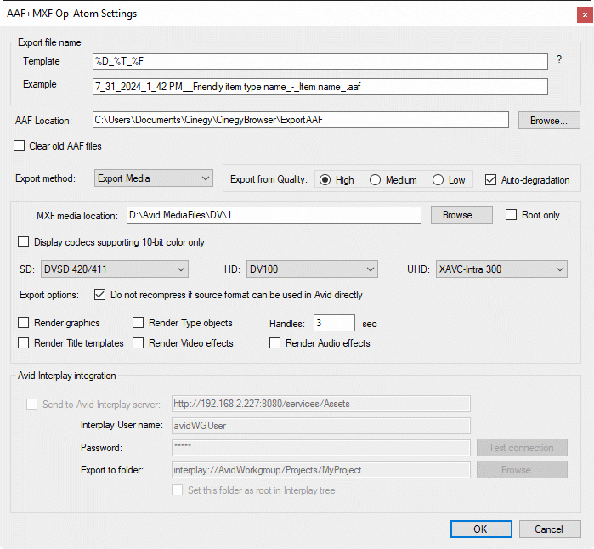
Task: Browse for the AAF Location folder
Action: pos(549,120)
